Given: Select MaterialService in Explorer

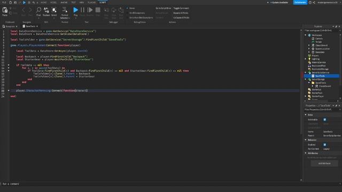Looking at the screenshot, I should click(x=318, y=62).
